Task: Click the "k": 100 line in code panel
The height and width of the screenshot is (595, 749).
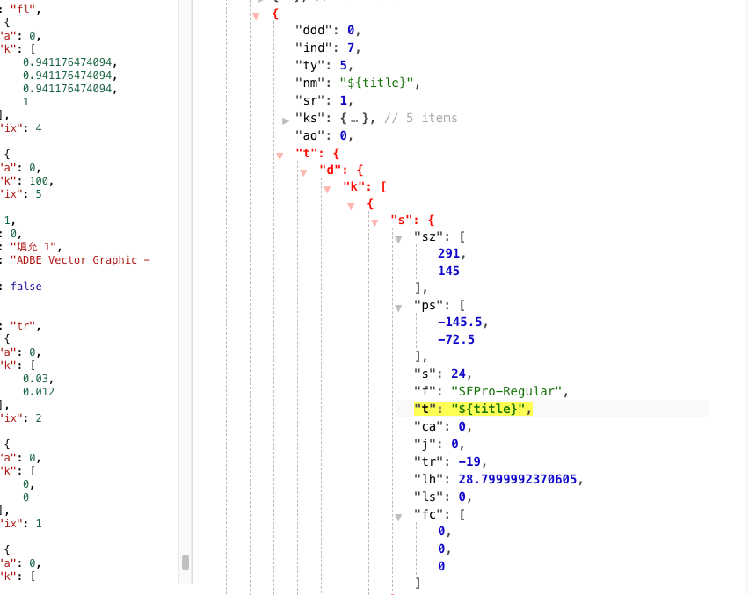Action: [x=26, y=181]
